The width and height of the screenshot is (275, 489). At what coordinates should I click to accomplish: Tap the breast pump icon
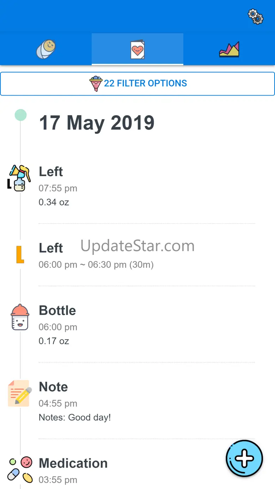[x=19, y=178]
